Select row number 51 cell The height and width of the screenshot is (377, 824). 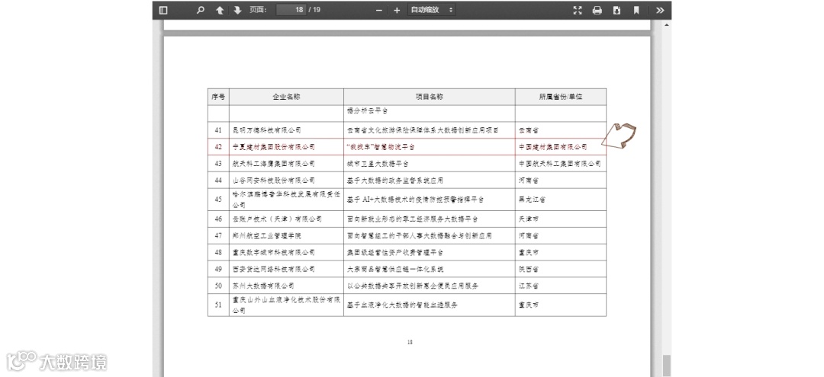[x=219, y=305]
